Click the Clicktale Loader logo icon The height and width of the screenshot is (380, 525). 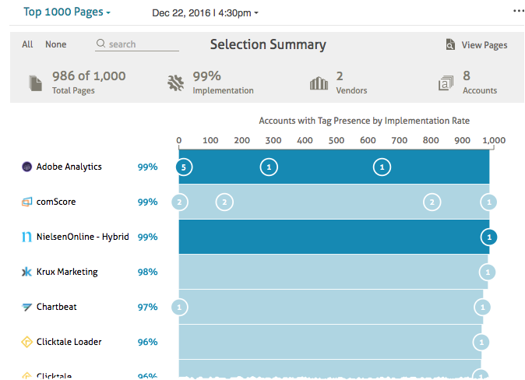tap(26, 342)
